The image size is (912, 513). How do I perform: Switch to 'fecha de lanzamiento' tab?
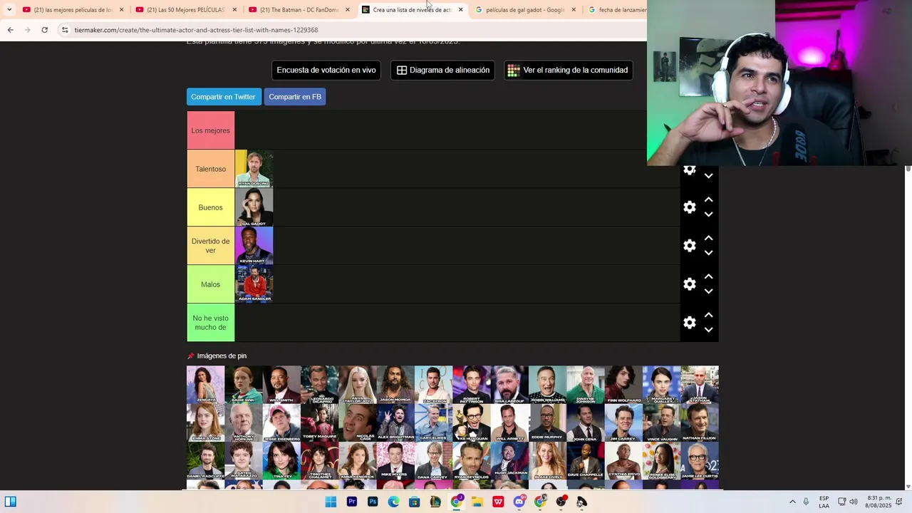point(617,10)
